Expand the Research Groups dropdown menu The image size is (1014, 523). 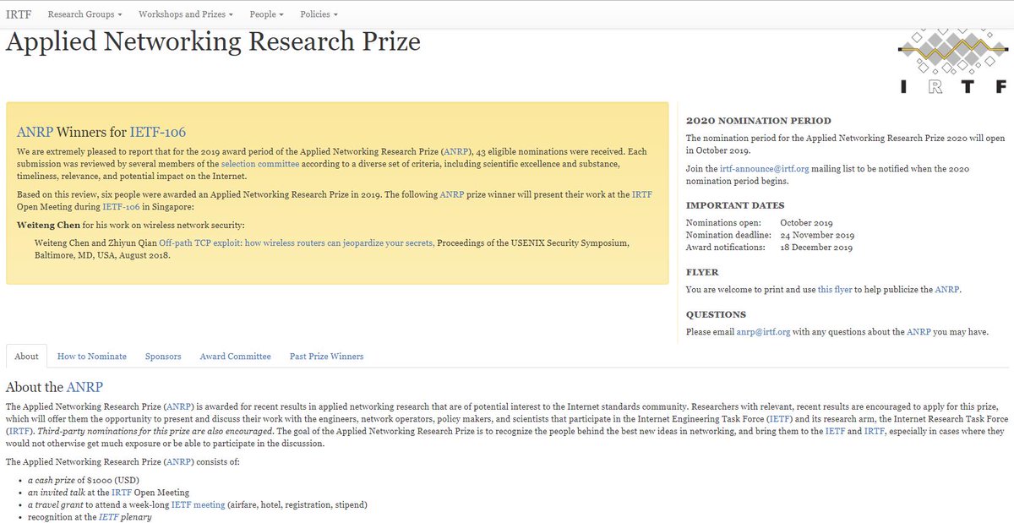click(x=85, y=14)
